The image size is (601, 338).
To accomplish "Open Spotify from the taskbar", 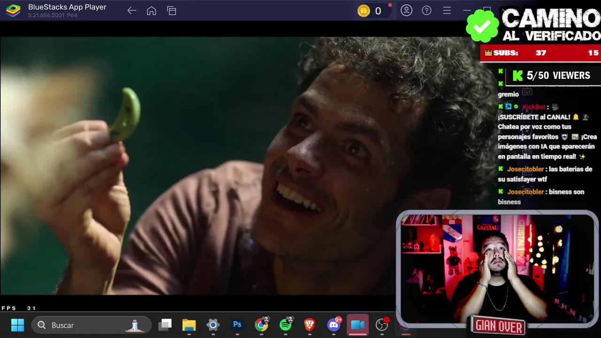I will tap(286, 324).
